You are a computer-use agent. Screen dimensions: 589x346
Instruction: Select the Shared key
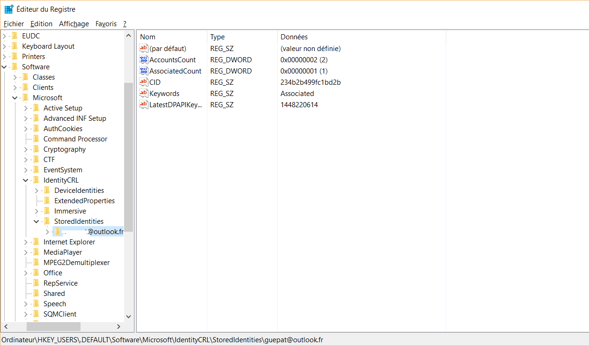(54, 293)
